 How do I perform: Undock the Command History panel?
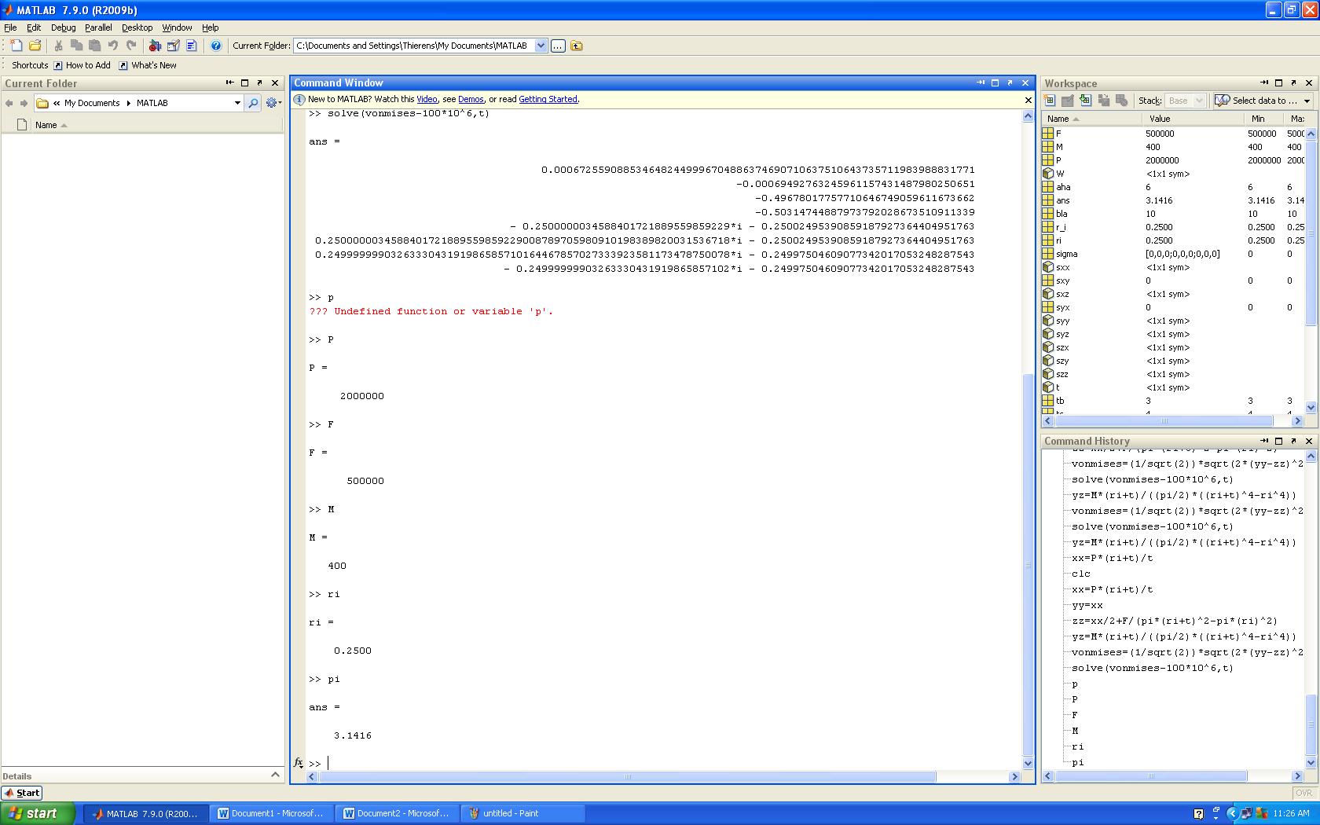pyautogui.click(x=1293, y=441)
